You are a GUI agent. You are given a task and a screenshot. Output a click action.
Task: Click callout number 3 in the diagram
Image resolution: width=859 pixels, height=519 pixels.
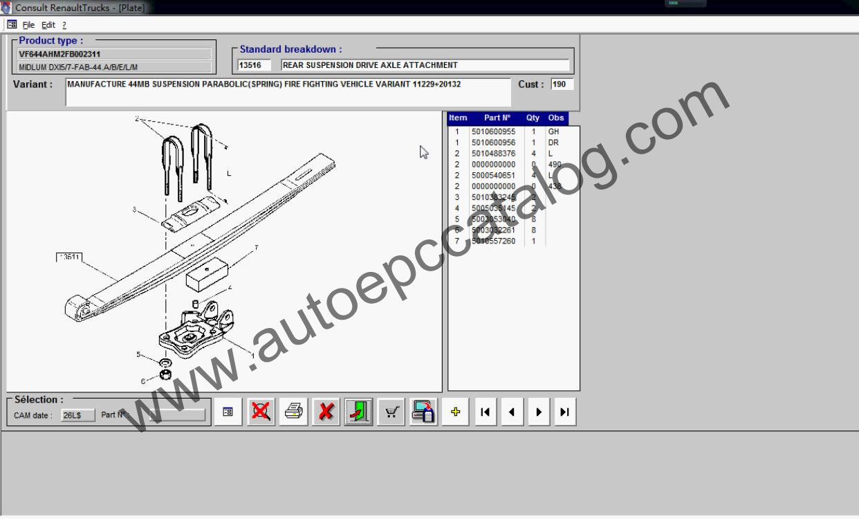click(x=134, y=209)
